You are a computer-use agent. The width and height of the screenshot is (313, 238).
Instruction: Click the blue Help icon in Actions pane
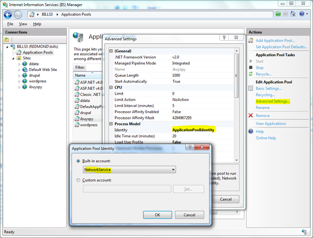pos(250,131)
